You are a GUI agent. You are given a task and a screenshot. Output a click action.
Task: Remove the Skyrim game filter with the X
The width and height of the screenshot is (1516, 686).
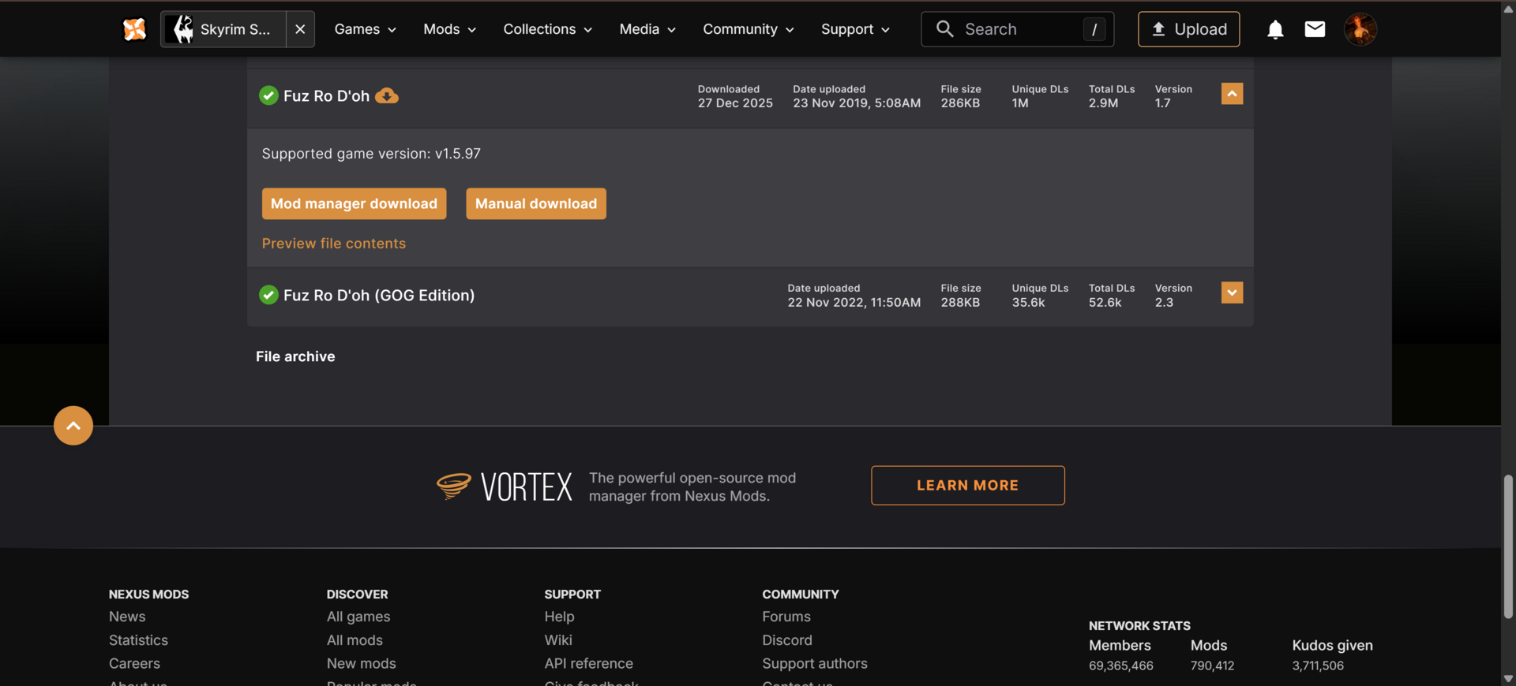[300, 29]
